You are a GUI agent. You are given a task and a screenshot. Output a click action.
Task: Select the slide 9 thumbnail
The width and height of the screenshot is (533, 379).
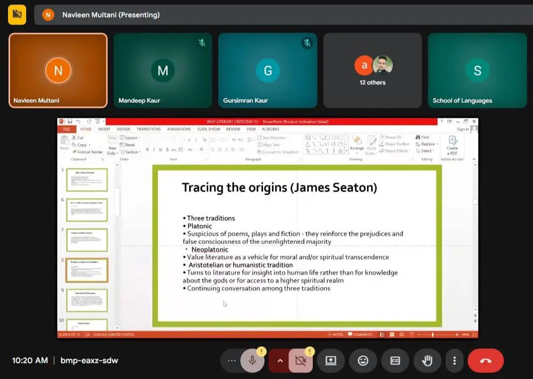point(87,300)
